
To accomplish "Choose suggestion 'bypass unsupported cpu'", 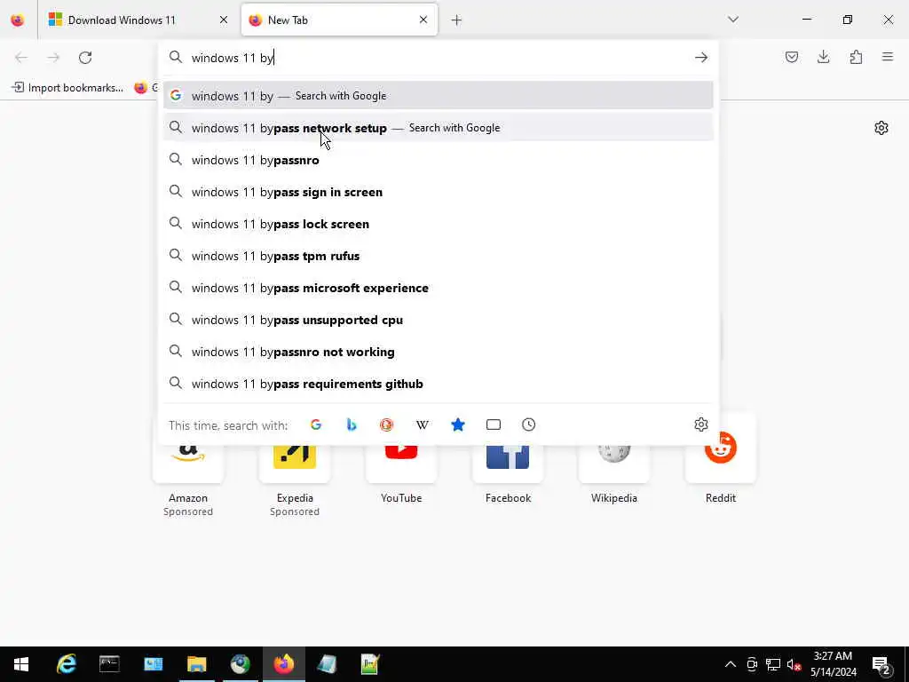I will pos(438,320).
